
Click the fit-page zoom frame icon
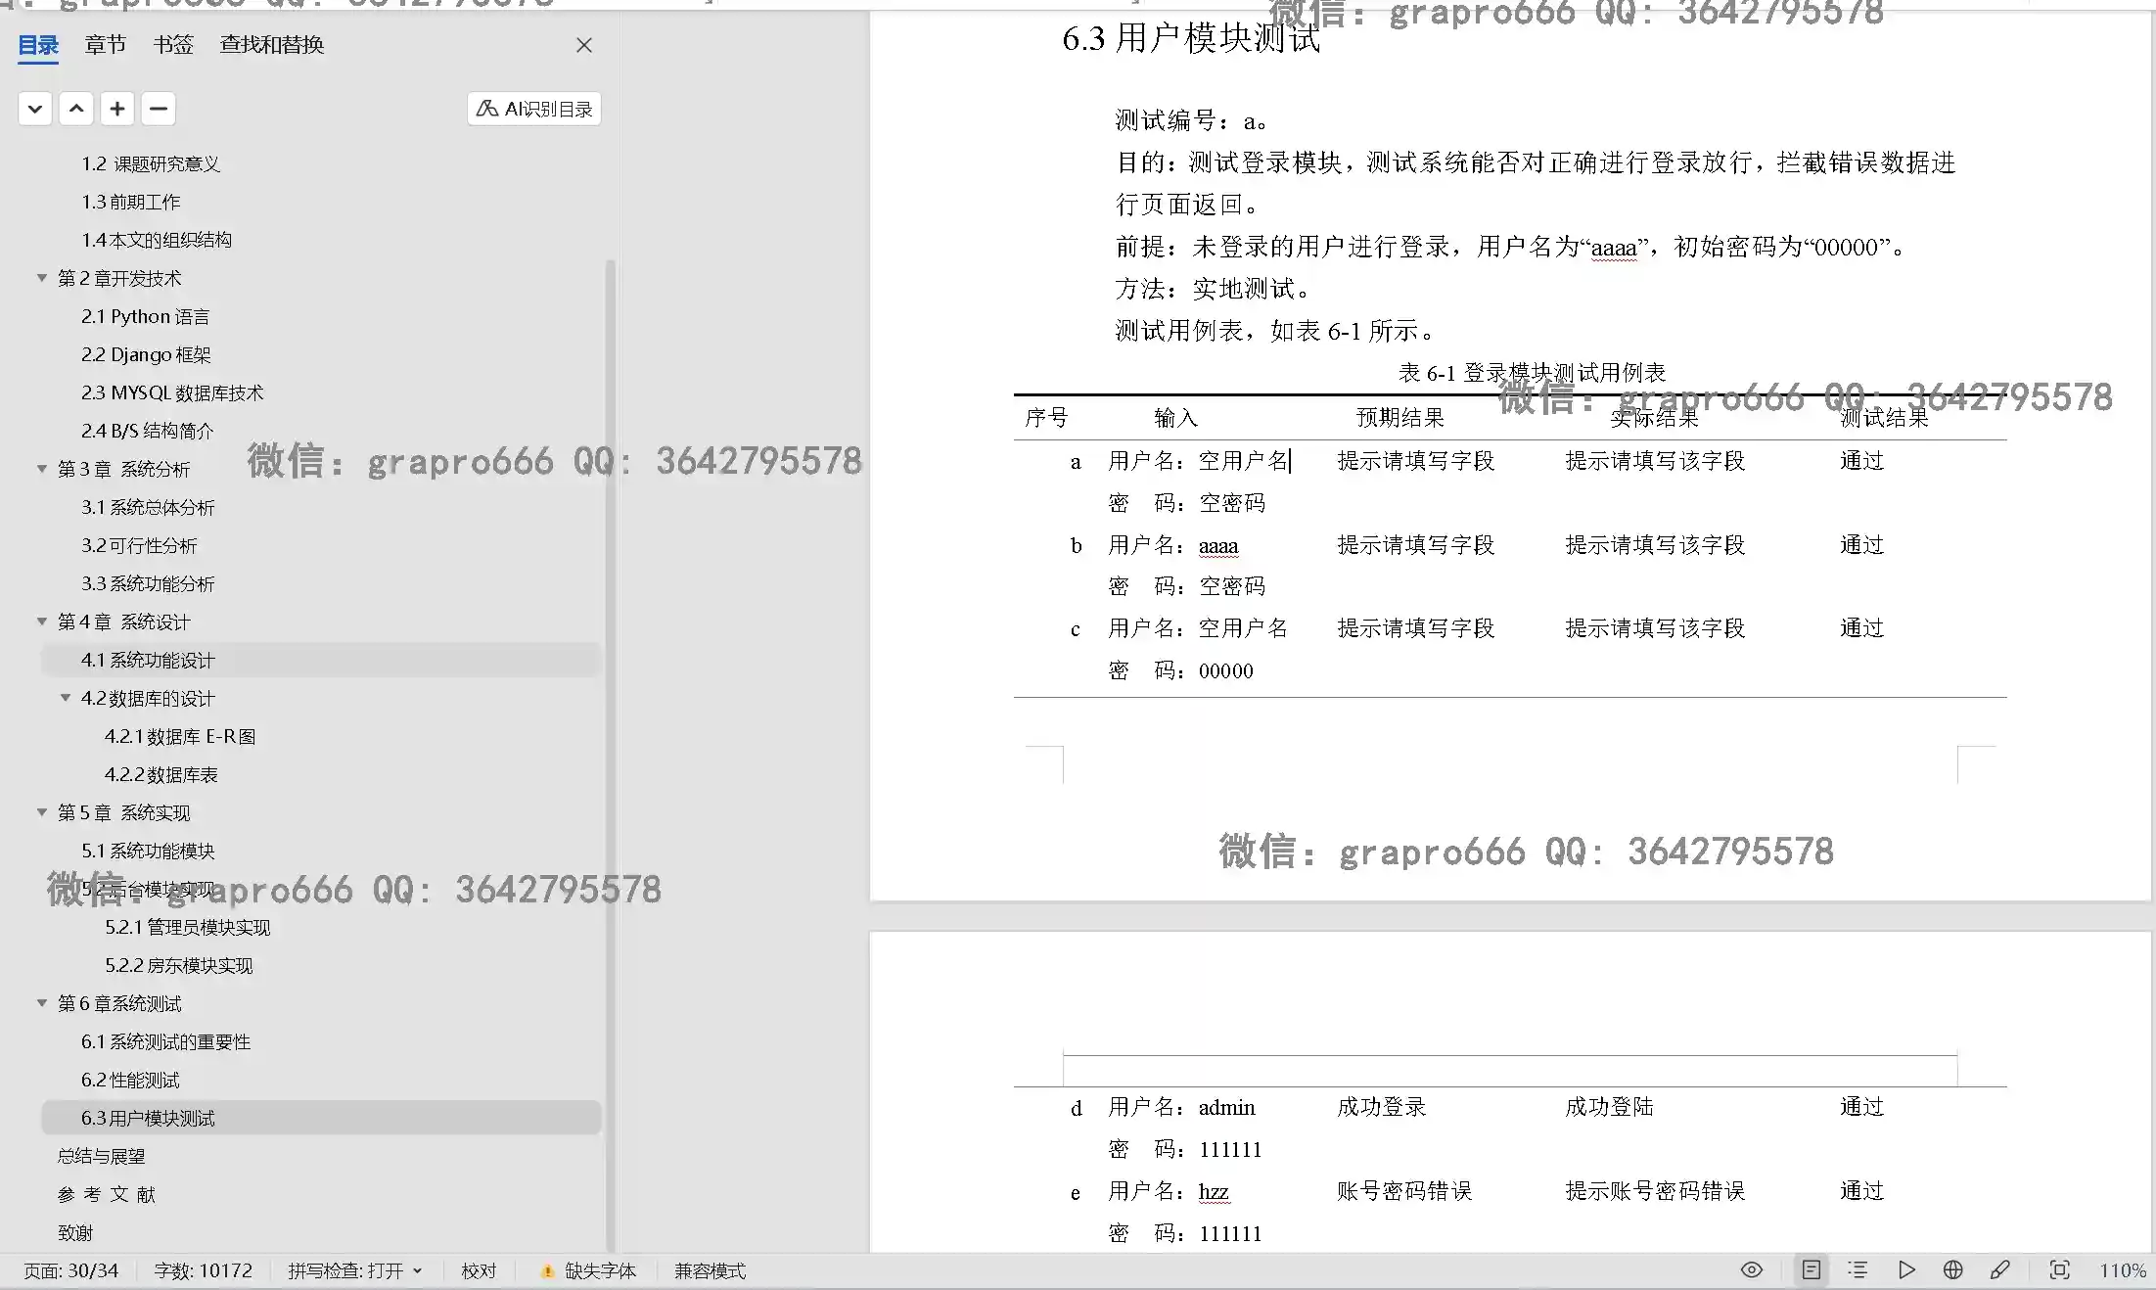click(x=2059, y=1269)
